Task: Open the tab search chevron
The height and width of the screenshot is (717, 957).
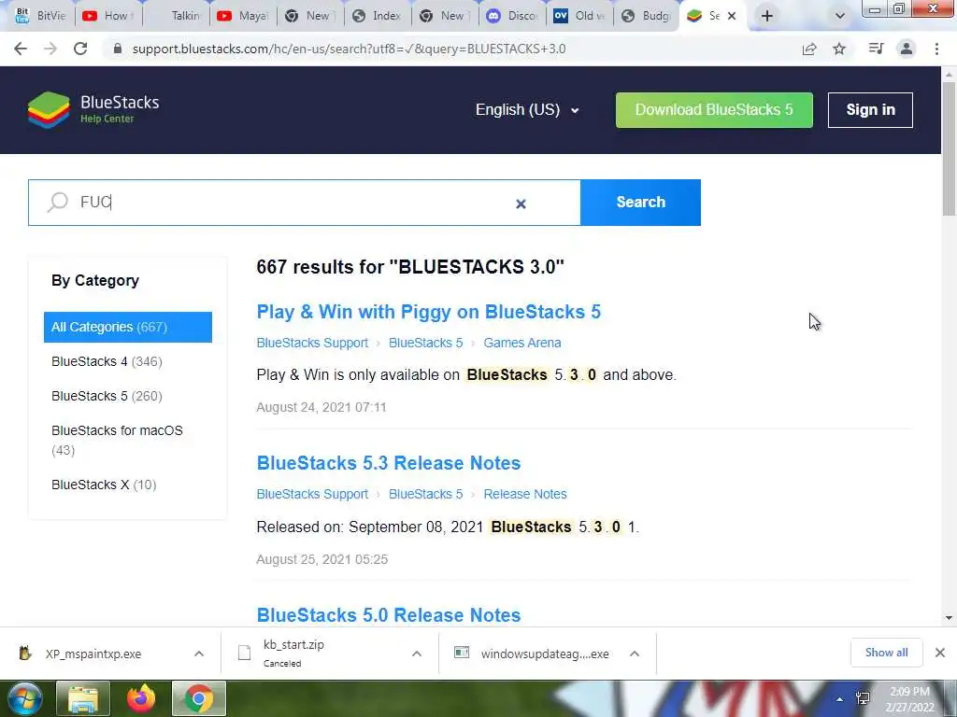Action: [x=840, y=16]
